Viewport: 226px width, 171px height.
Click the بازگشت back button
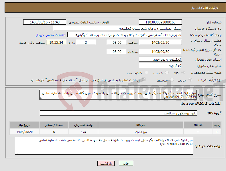tap(106, 163)
